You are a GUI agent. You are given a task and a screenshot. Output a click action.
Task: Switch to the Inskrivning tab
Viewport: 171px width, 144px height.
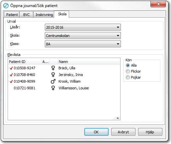click(44, 15)
